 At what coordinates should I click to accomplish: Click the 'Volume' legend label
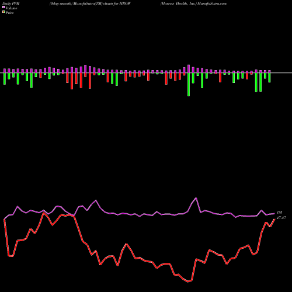click(11, 8)
